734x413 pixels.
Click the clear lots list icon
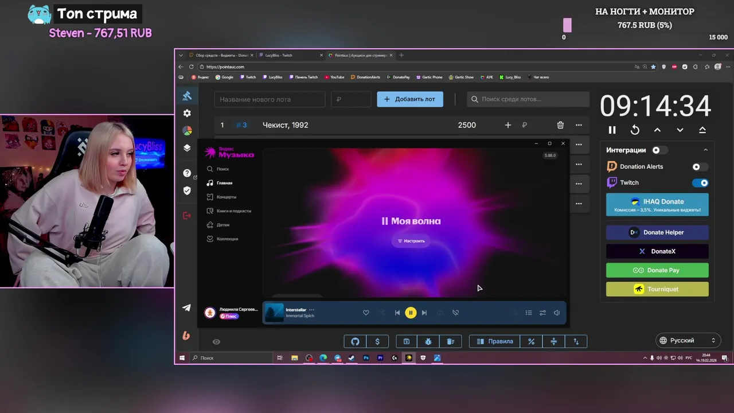[451, 341]
